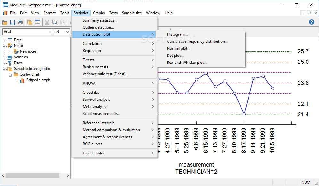Expand the T-tests submenu
Viewport: 319px width, 186px height.
click(x=115, y=60)
